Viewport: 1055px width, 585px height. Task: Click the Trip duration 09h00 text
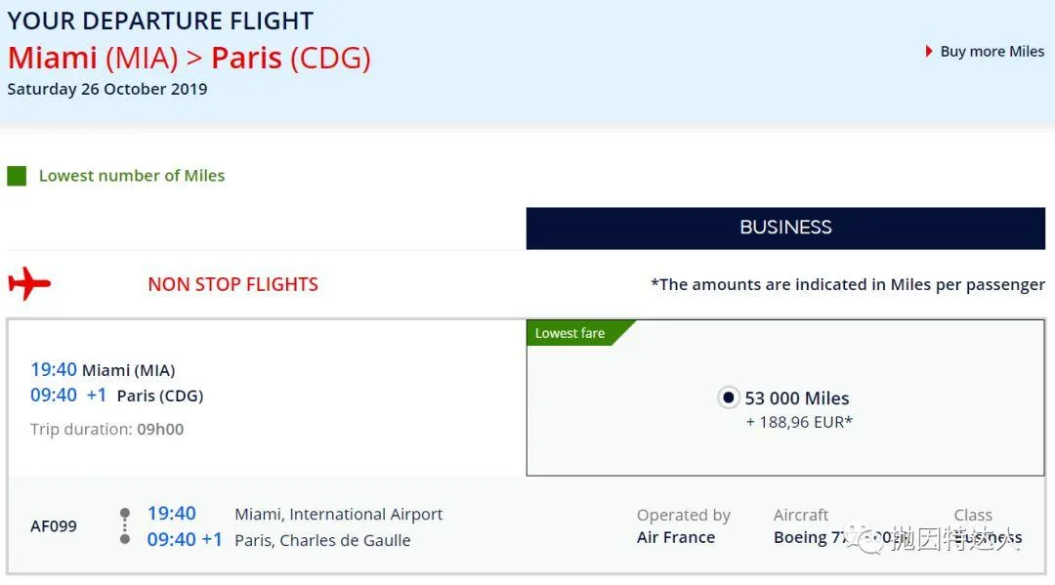(x=106, y=429)
